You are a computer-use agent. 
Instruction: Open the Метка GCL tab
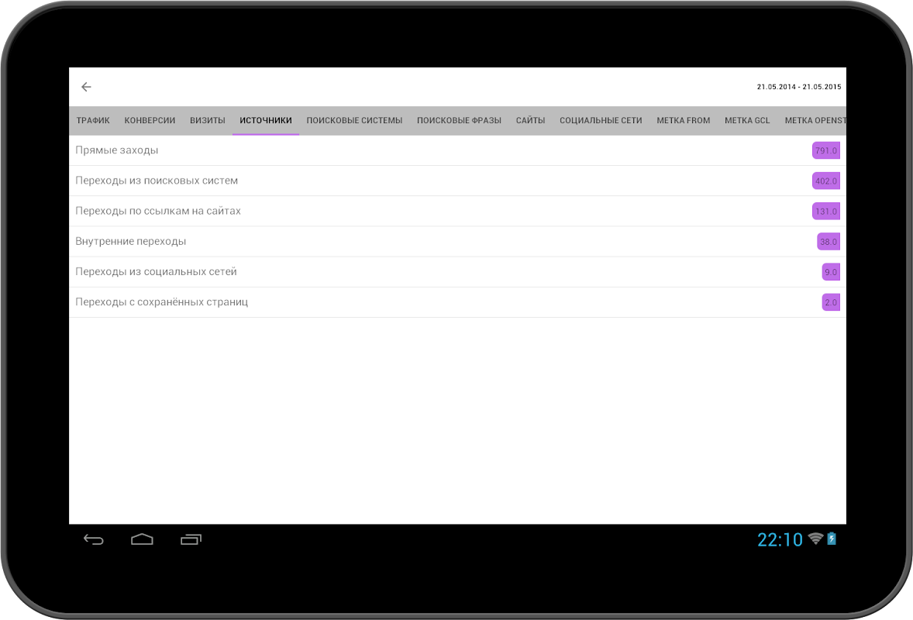pyautogui.click(x=747, y=120)
